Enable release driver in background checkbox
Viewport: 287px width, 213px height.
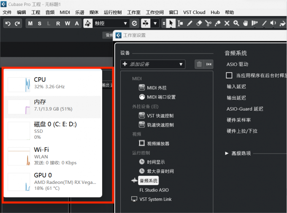(x=229, y=75)
